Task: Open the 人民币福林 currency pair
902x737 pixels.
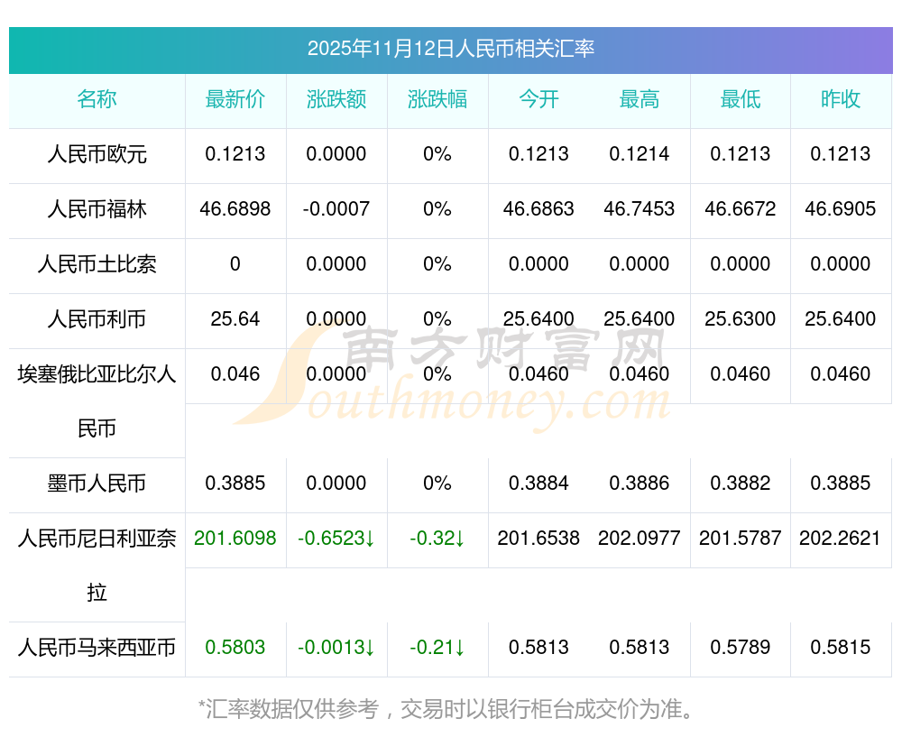Action: pyautogui.click(x=97, y=209)
